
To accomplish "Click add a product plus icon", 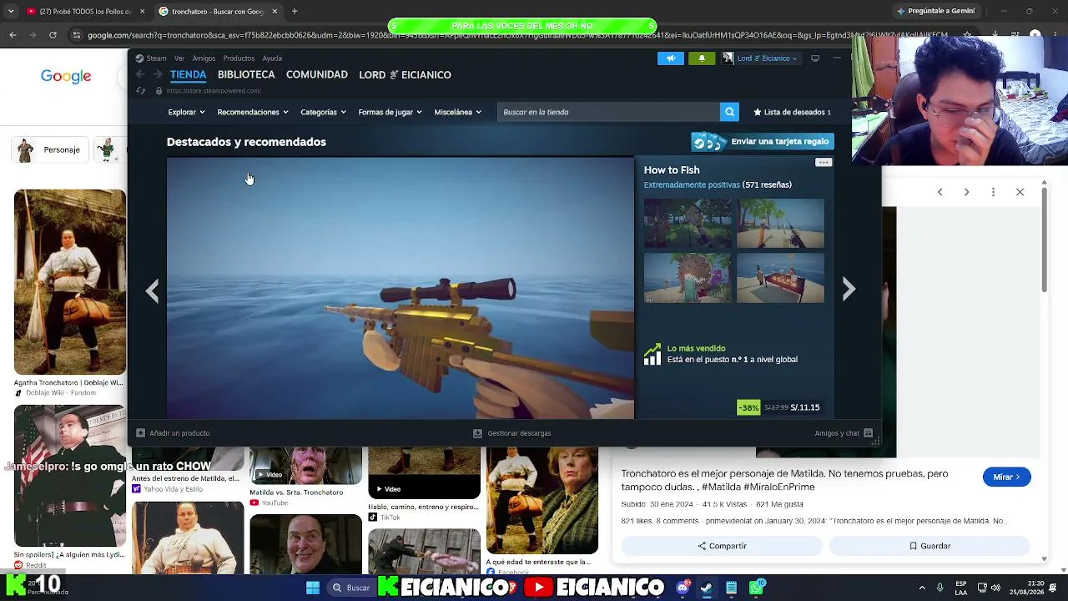I will click(140, 433).
